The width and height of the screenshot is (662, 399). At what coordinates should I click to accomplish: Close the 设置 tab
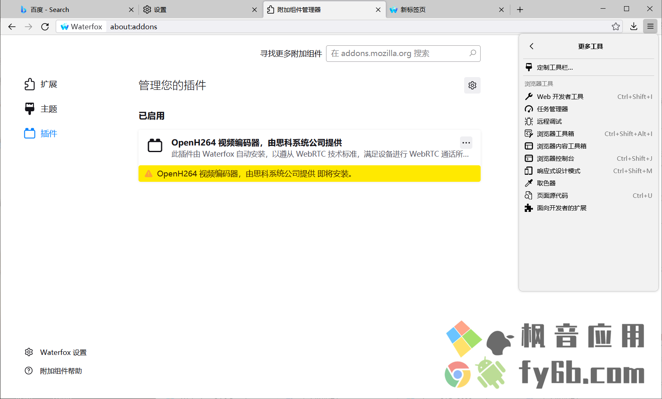coord(255,9)
